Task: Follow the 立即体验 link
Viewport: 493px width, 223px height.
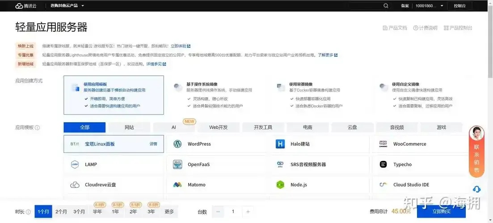Action: point(181,46)
